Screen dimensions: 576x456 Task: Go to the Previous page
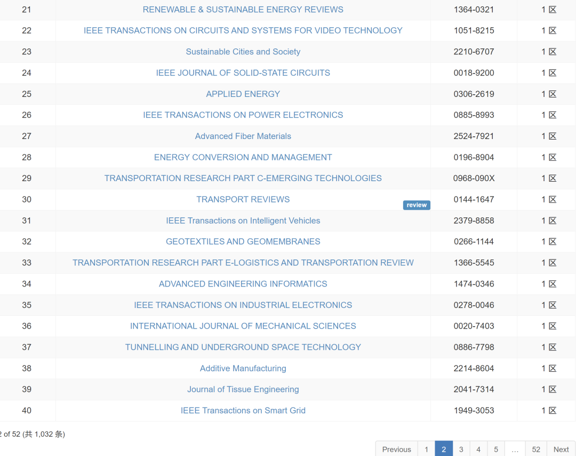pos(396,449)
